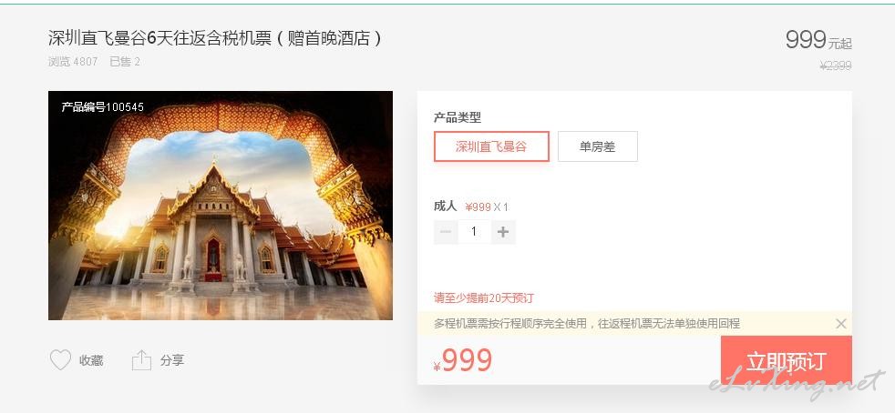Viewport: 895px width, 413px height.
Task: Click the 分享 text label
Action: coord(172,360)
